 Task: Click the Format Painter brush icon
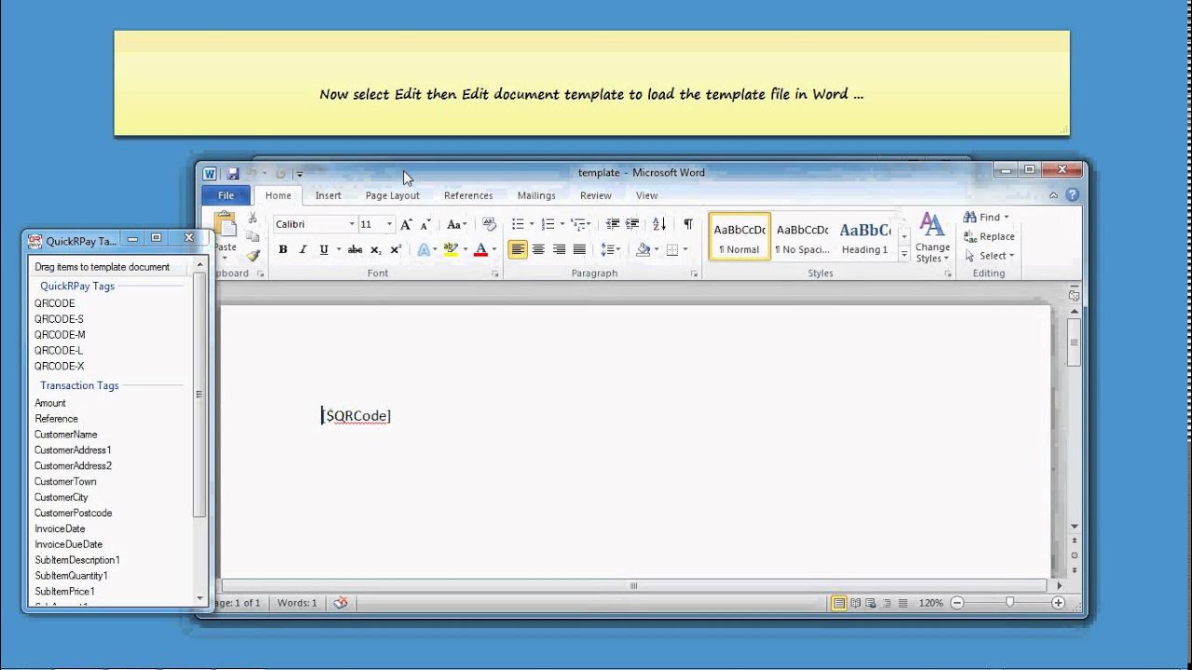(x=252, y=255)
